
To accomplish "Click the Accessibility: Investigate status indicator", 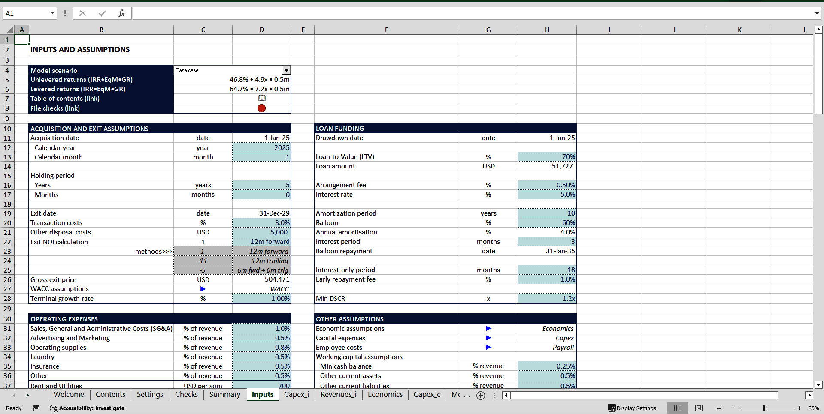I will tap(87, 408).
